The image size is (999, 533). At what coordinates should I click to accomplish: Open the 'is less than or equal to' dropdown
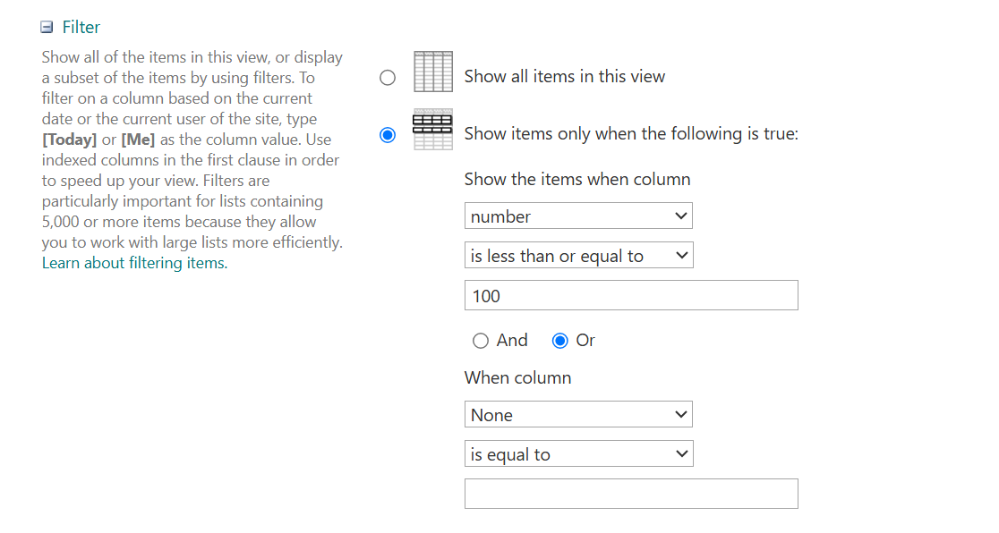point(578,256)
